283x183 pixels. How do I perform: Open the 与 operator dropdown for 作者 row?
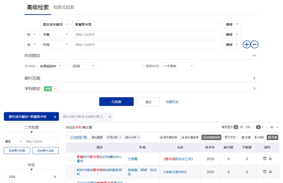click(x=31, y=35)
